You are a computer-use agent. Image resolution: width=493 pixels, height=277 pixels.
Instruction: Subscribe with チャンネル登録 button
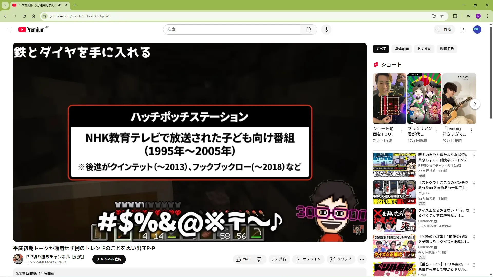109,259
